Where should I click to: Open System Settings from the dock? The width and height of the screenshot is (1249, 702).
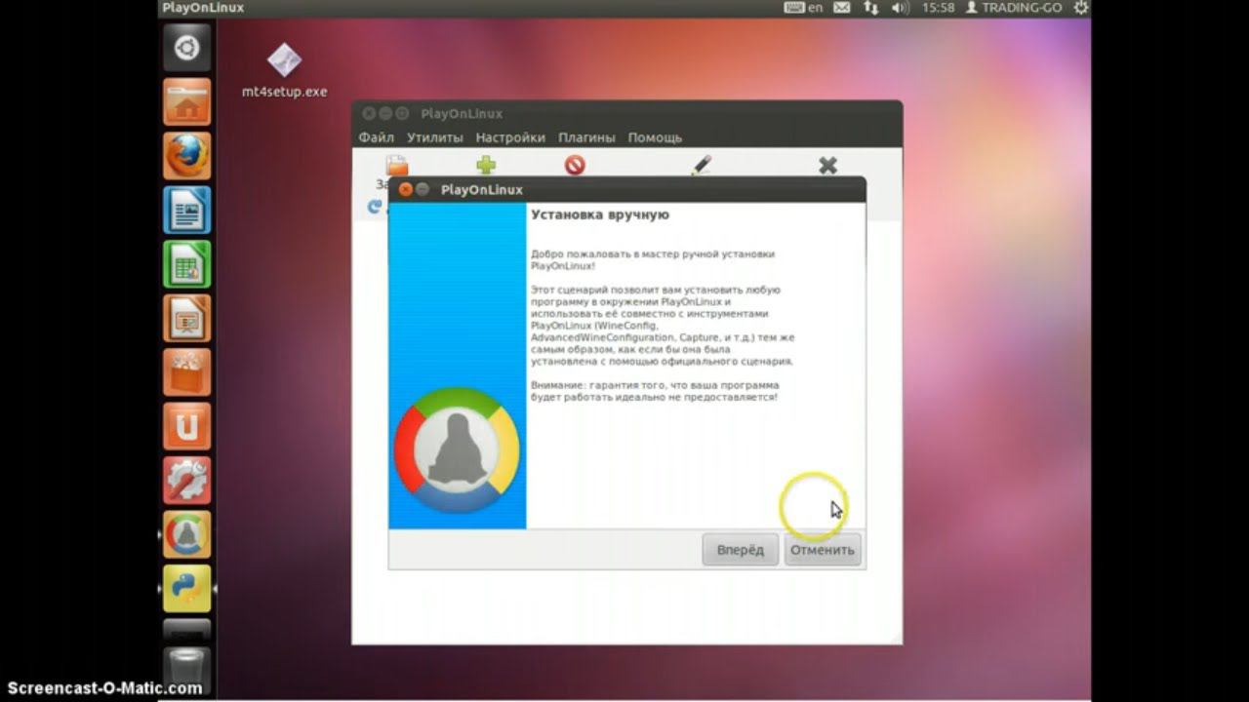click(186, 482)
